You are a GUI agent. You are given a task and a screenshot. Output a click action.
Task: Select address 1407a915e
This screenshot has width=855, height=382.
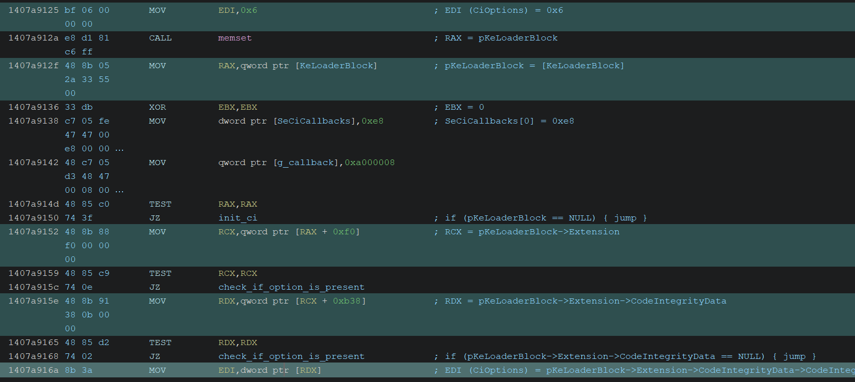(33, 301)
